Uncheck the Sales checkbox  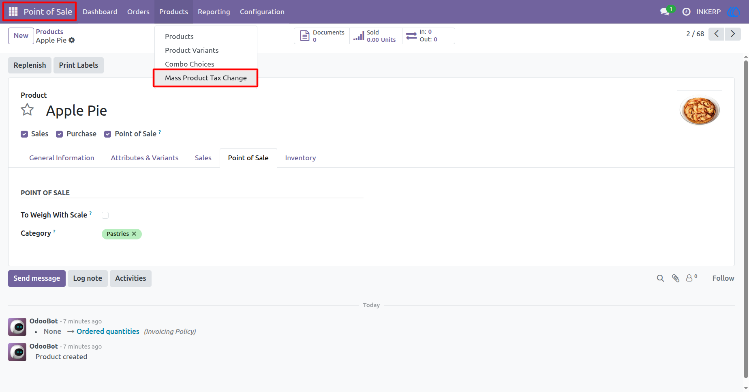click(24, 134)
